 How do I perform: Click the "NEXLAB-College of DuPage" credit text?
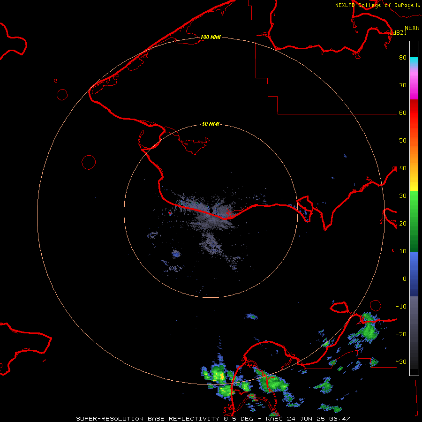tap(374, 5)
